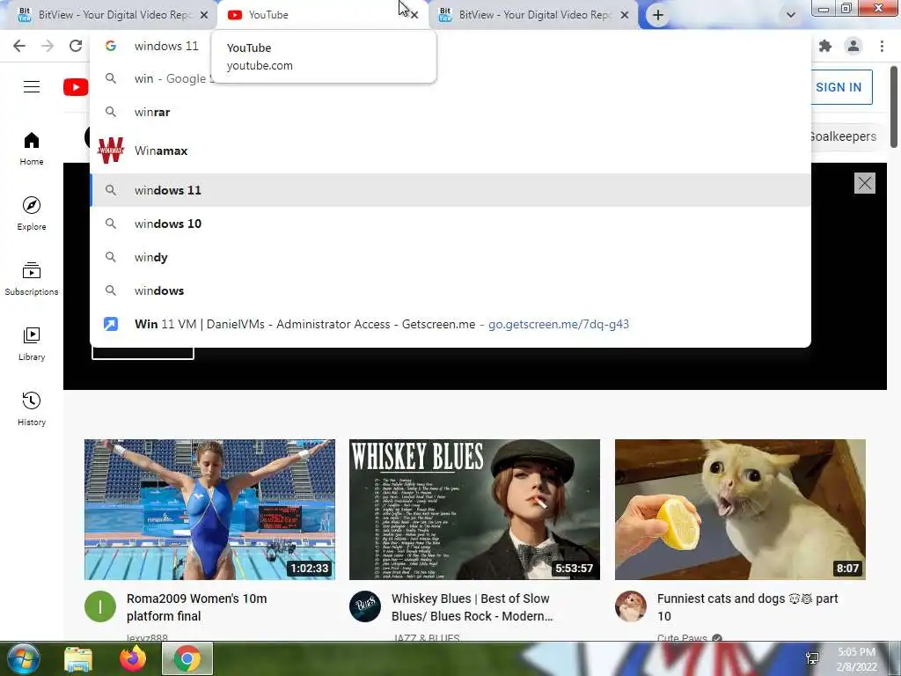Open the funniest cats video thumbnail

tap(740, 510)
